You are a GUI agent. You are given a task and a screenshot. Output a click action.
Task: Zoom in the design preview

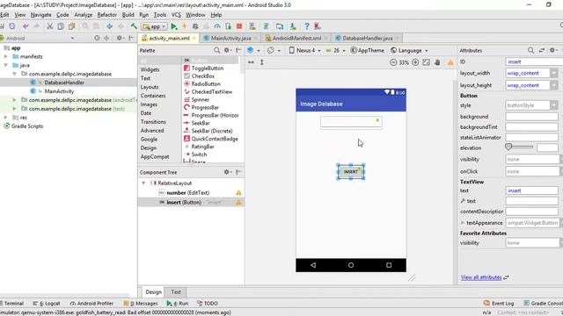pos(415,62)
